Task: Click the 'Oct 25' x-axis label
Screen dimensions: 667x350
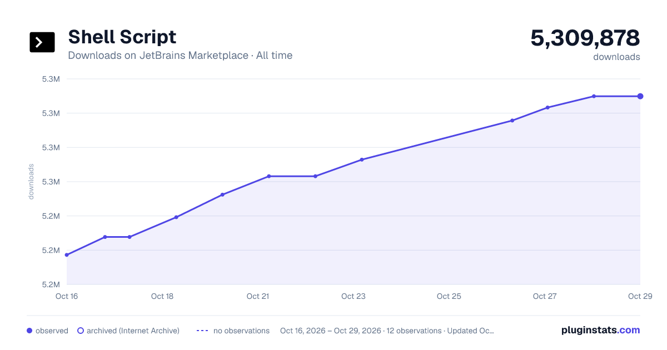Action: (x=449, y=296)
